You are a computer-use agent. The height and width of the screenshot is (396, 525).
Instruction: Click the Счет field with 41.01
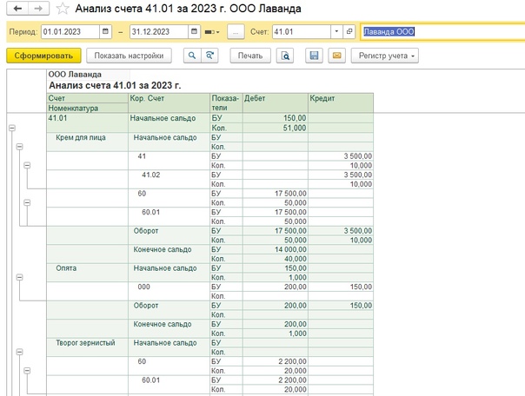pos(302,32)
